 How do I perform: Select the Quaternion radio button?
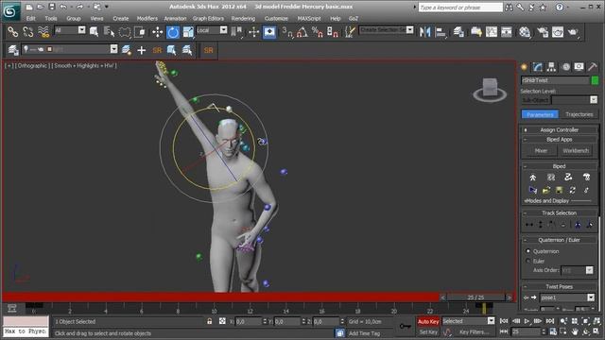tap(528, 251)
